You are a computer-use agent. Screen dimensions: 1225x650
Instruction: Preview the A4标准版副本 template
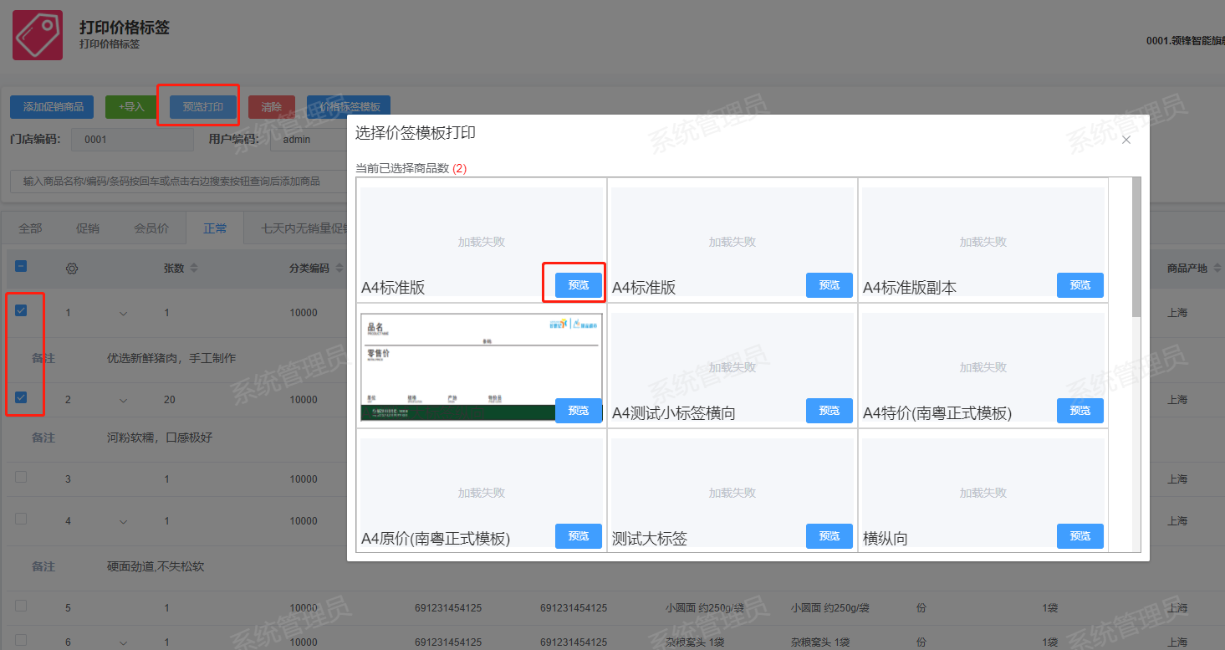(1080, 285)
